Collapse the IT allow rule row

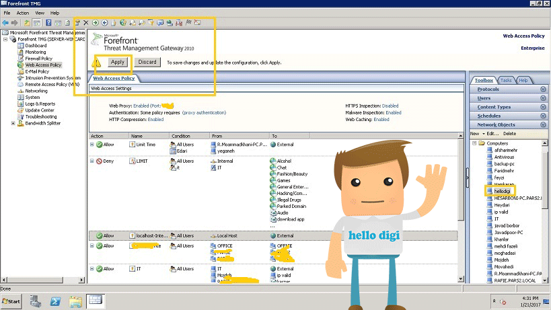coord(91,268)
